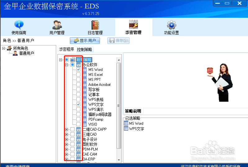The width and height of the screenshot is (248, 167).
Task: Open 涉密管理 firewall key icon
Action: point(133,24)
